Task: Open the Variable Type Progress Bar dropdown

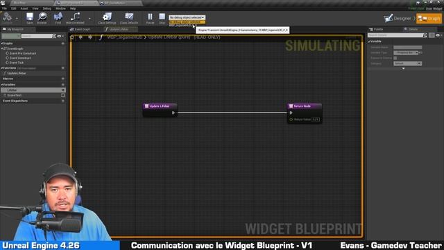Action: pyautogui.click(x=406, y=53)
